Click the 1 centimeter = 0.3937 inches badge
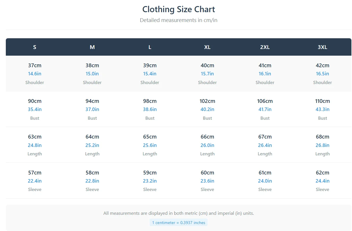352x231 pixels. click(179, 223)
